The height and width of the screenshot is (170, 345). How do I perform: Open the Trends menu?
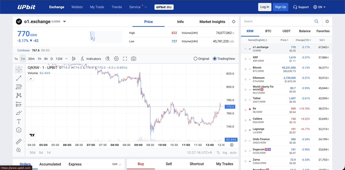117,7
